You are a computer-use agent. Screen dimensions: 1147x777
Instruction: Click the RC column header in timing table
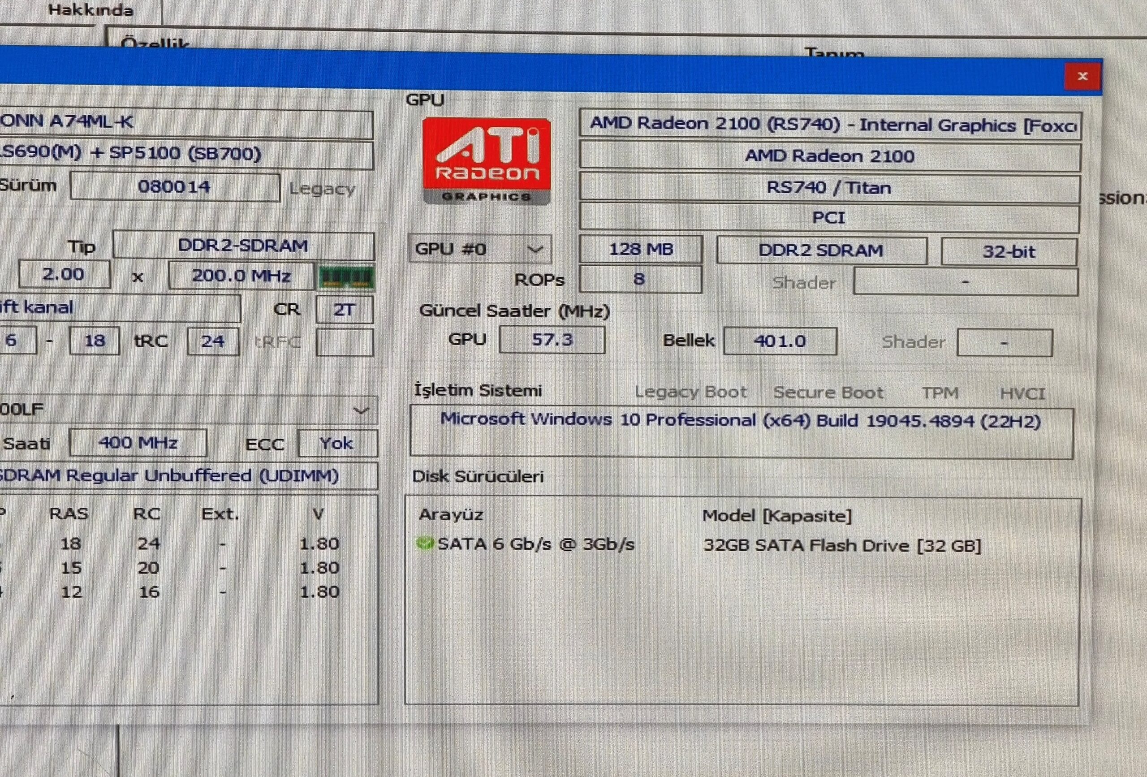click(x=147, y=514)
